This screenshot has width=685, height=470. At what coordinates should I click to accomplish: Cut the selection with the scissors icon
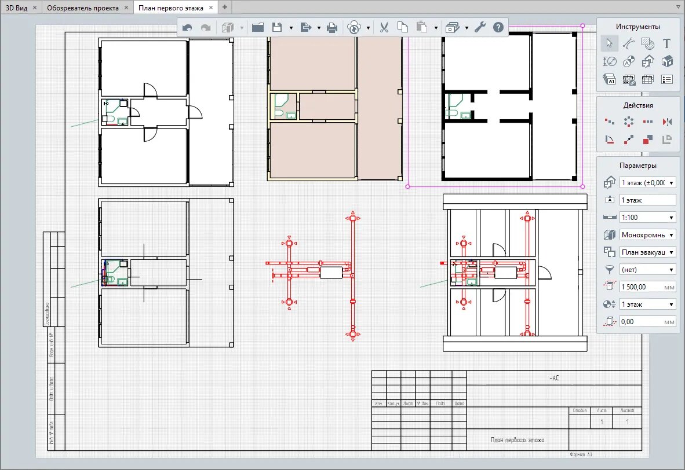(x=384, y=27)
